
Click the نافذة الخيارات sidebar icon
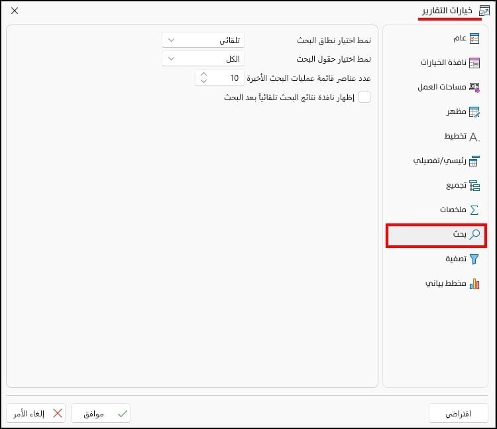(x=474, y=63)
